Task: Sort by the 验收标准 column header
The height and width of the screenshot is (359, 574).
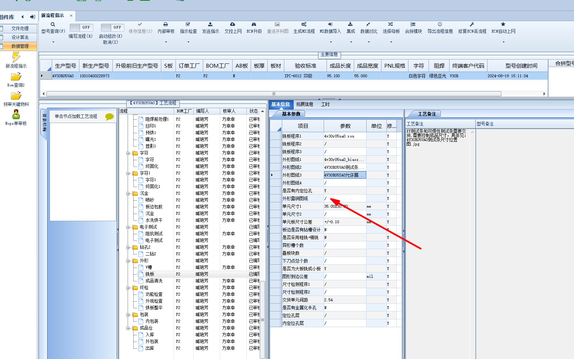Action: click(305, 66)
